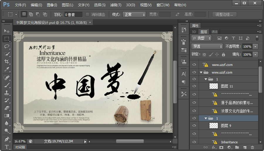Open the Paragraph panel icon

184,82
